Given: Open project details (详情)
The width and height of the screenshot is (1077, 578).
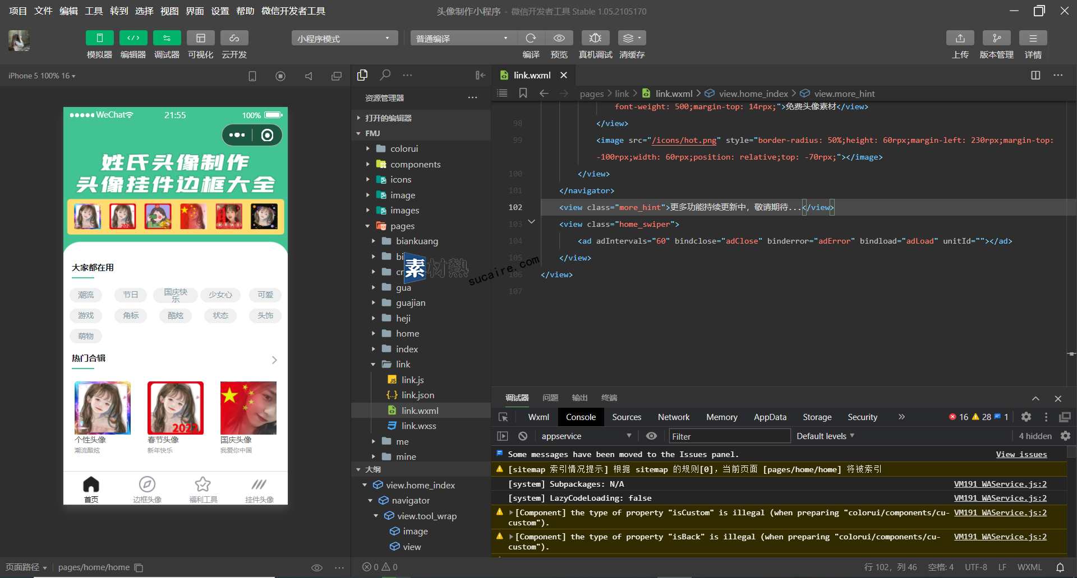Looking at the screenshot, I should 1033,38.
